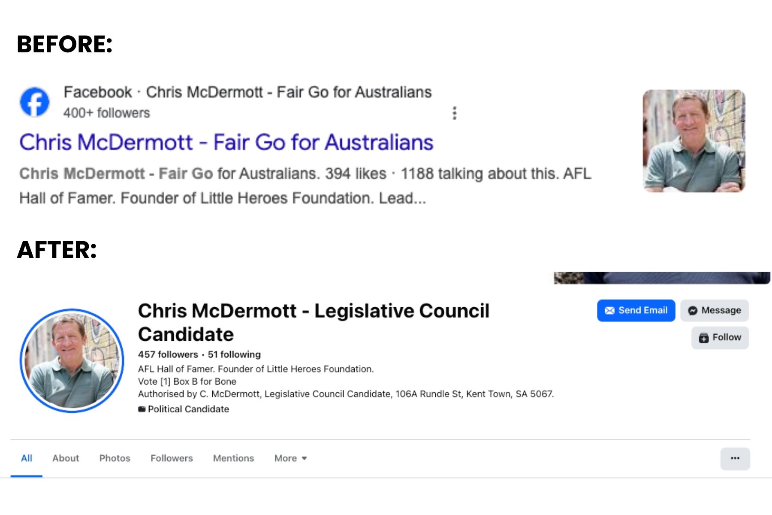Open the About tab
The width and height of the screenshot is (772, 515).
(x=66, y=458)
